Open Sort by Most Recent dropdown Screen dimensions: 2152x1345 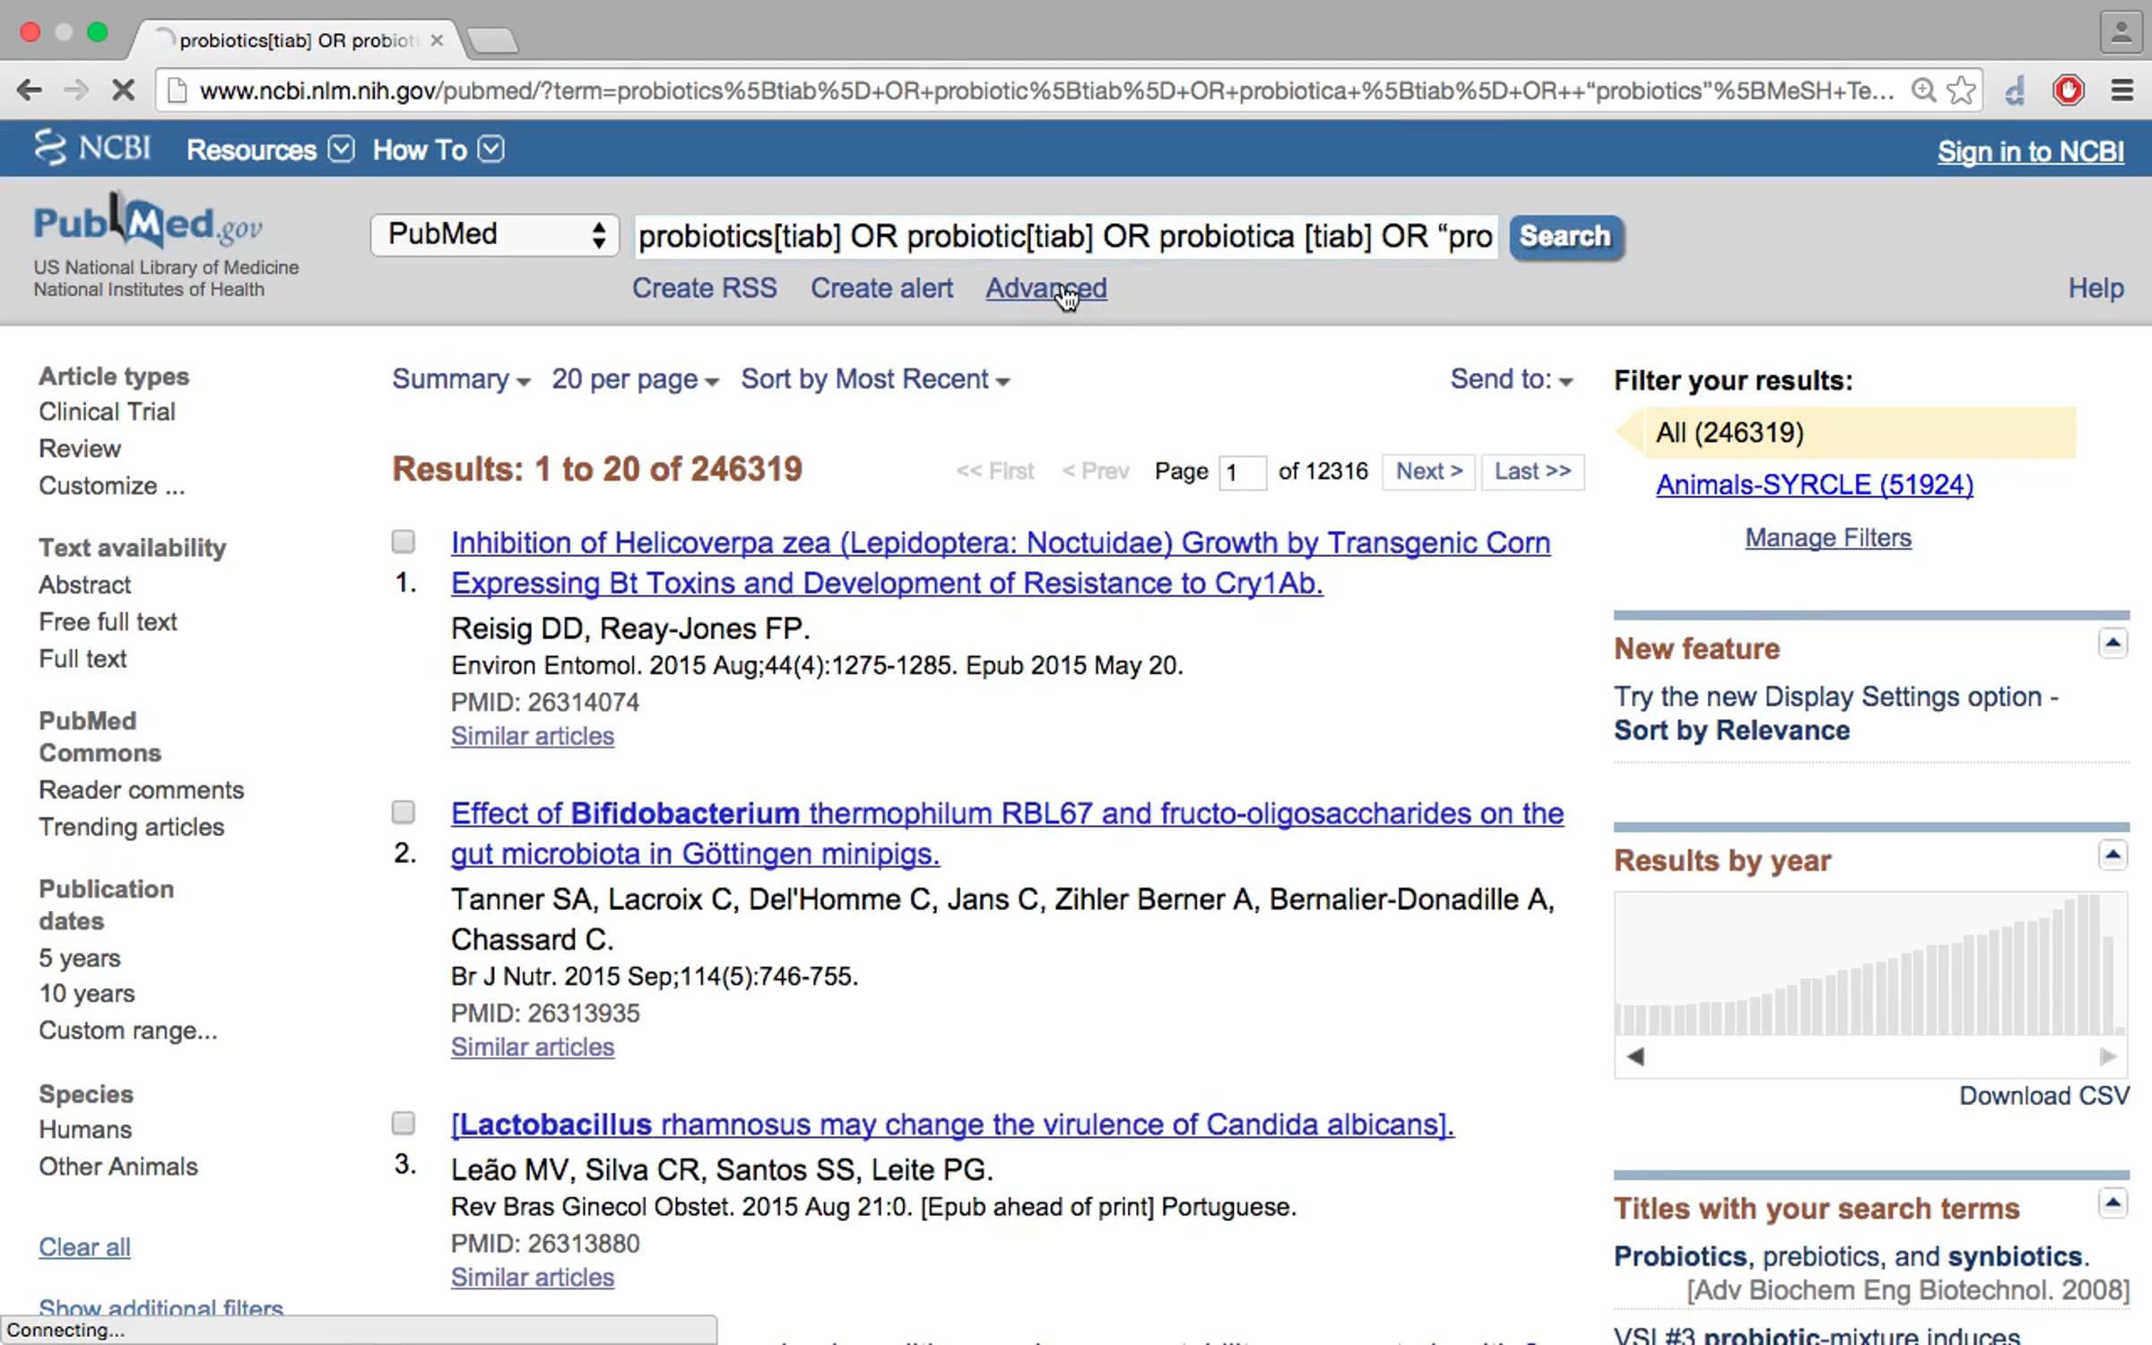coord(874,379)
